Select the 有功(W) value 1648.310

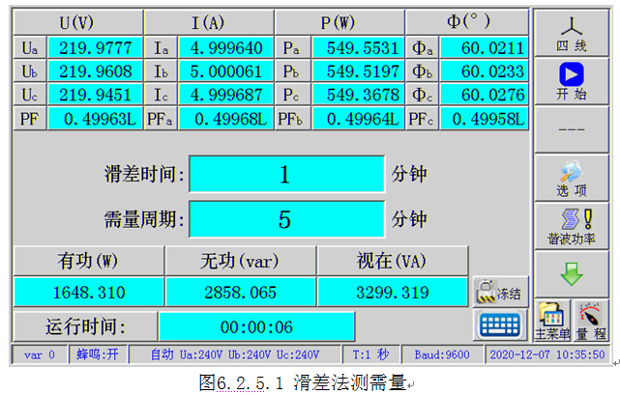pyautogui.click(x=89, y=293)
